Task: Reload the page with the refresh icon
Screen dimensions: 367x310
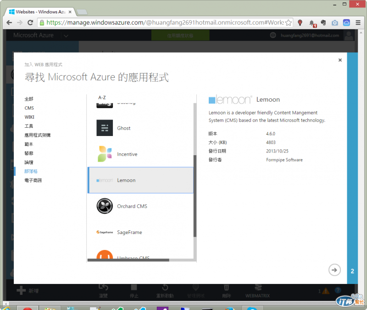Action: point(30,22)
